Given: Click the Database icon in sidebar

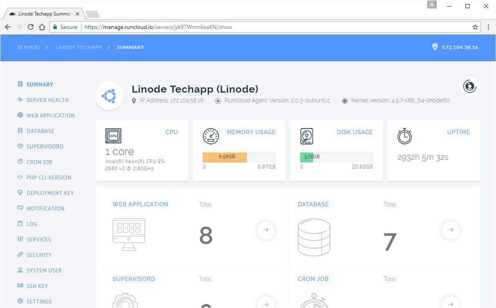Looking at the screenshot, I should tap(20, 131).
